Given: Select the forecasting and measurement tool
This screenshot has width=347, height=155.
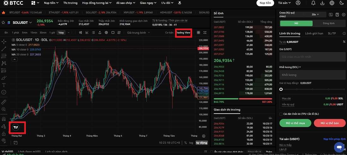Looking at the screenshot, I should tap(4, 71).
